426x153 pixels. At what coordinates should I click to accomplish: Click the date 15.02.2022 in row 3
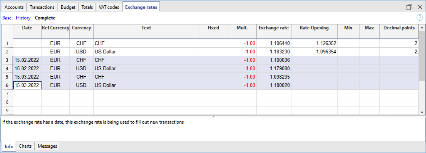[x=27, y=60]
